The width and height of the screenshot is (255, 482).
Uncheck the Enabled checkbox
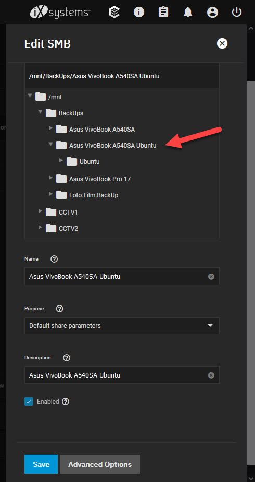coord(29,402)
